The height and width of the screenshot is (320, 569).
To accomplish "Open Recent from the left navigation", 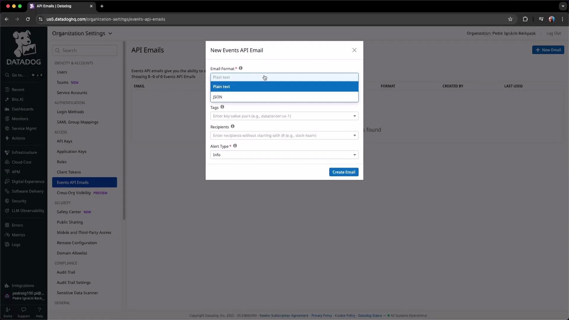I will pos(18,89).
